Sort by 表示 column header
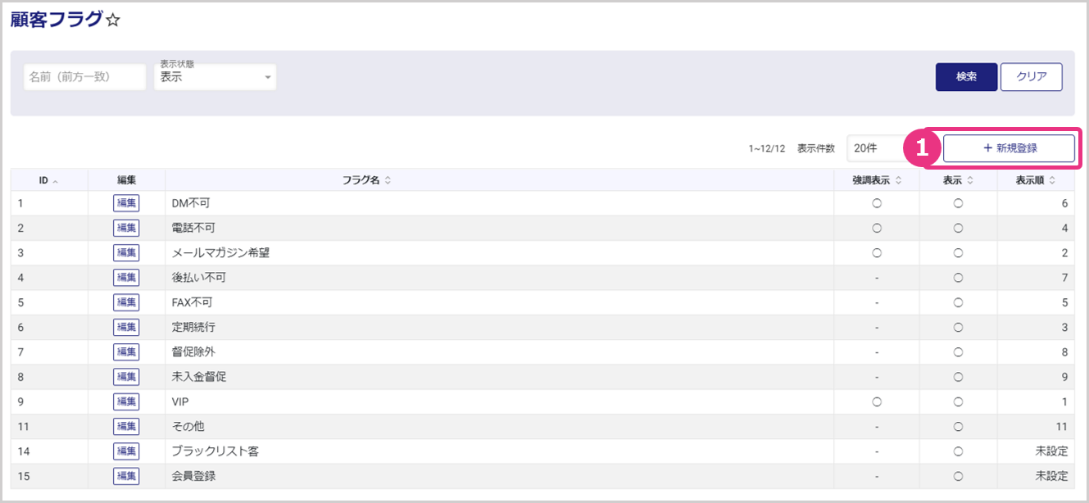 pos(957,180)
